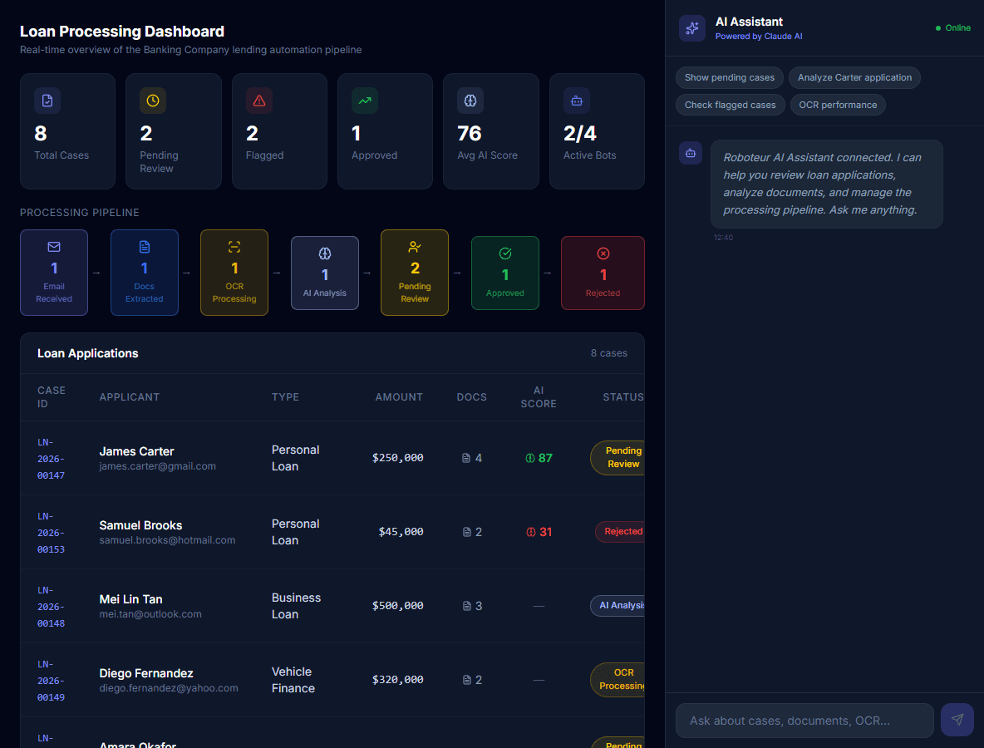Click the Flagged warning triangle icon
This screenshot has height=748, width=984.
(x=259, y=101)
